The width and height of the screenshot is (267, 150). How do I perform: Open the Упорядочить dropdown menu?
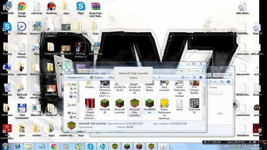[x=75, y=77]
